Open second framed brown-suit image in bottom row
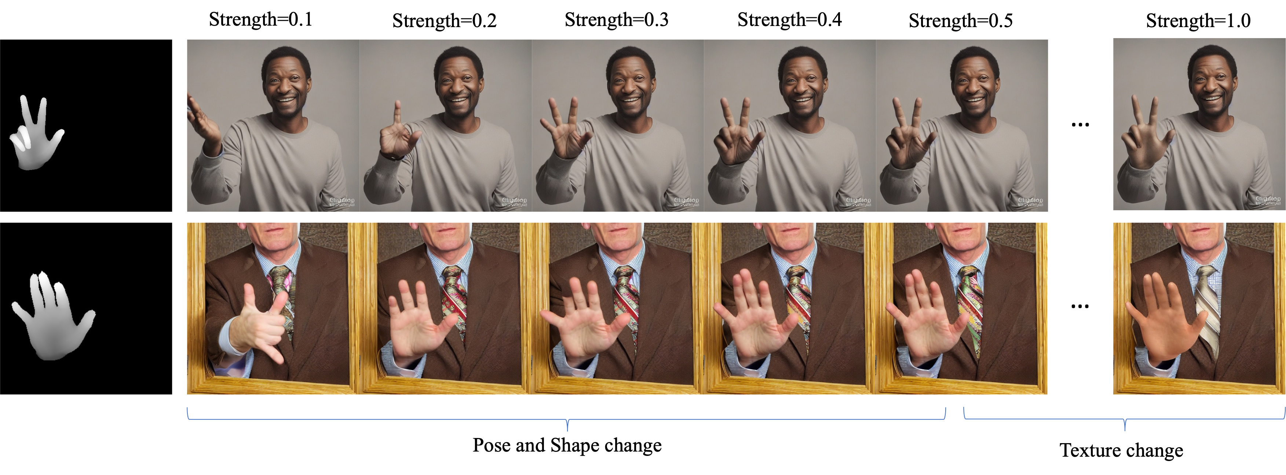The height and width of the screenshot is (475, 1286). coord(445,309)
